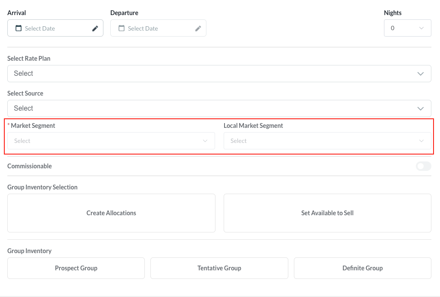Choose Set Available to Sell
Screen dimensions: 440x297
pos(327,213)
